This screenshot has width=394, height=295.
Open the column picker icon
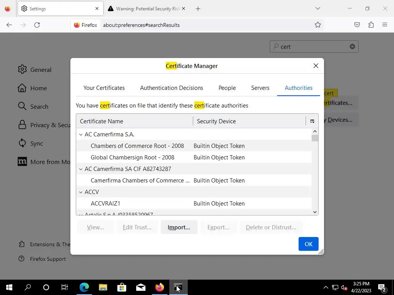click(x=312, y=121)
